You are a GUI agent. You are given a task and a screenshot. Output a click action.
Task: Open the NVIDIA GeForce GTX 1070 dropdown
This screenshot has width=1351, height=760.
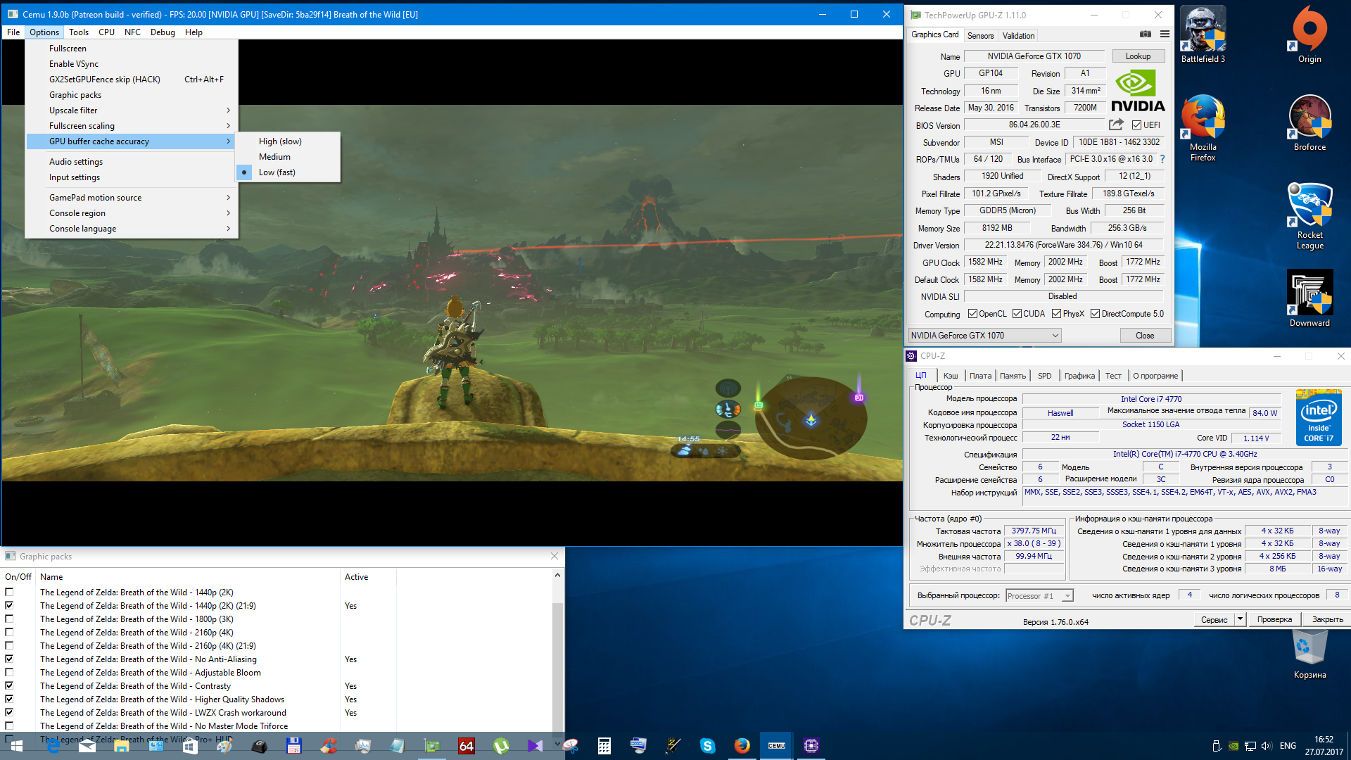point(984,336)
